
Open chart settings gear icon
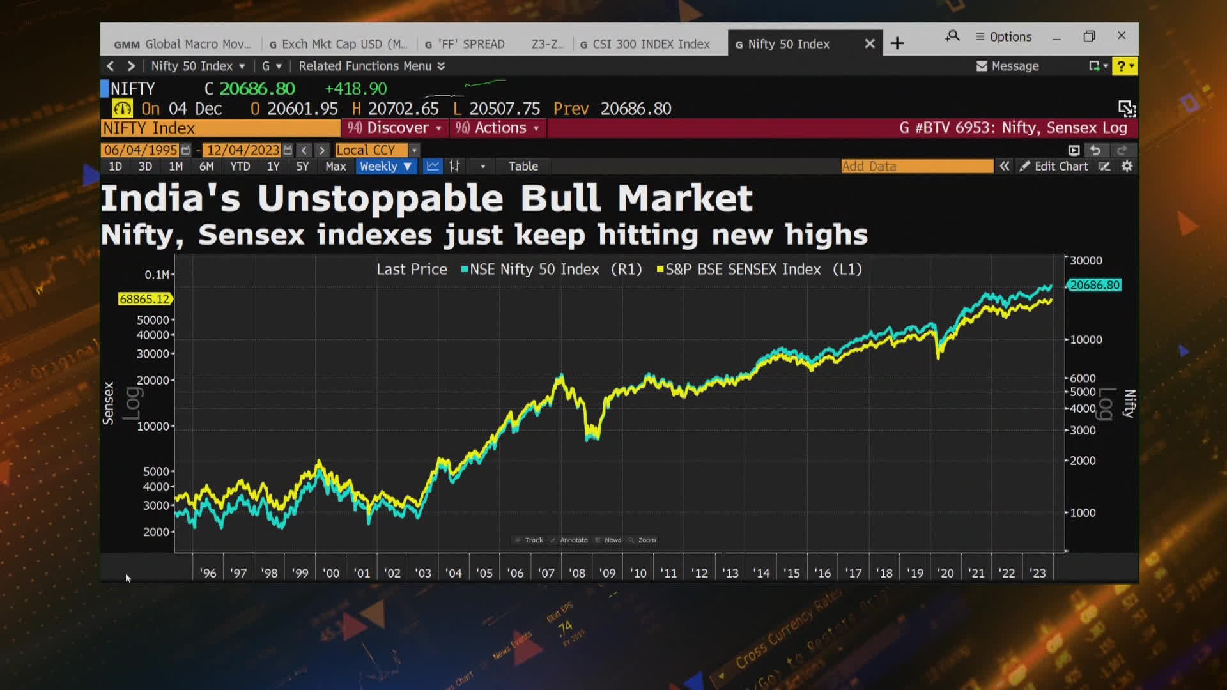click(1127, 166)
